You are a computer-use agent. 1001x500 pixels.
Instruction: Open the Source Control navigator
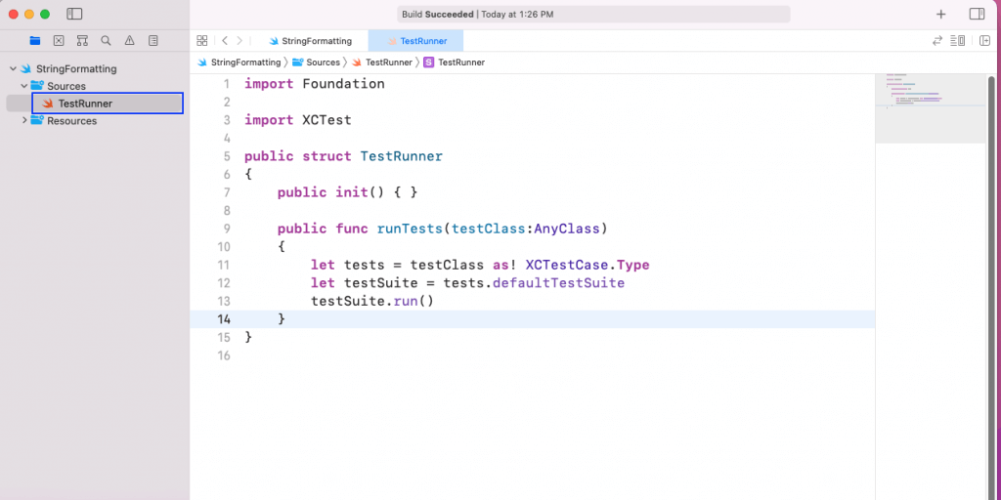pyautogui.click(x=59, y=41)
